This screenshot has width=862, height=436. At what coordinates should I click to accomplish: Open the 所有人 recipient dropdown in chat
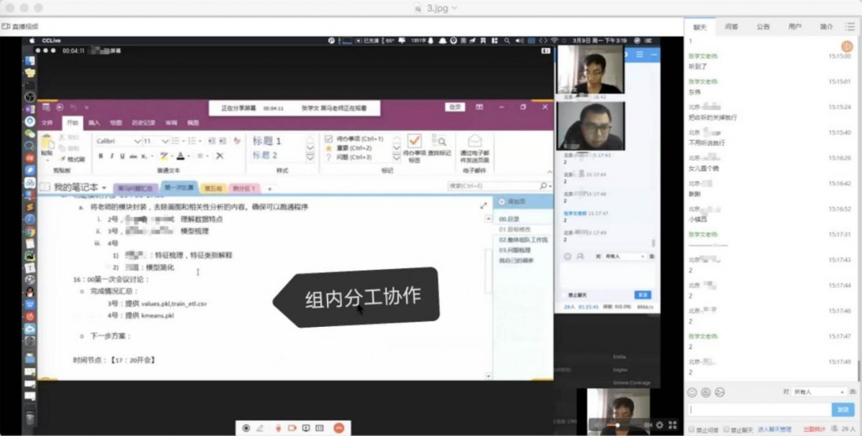click(819, 391)
